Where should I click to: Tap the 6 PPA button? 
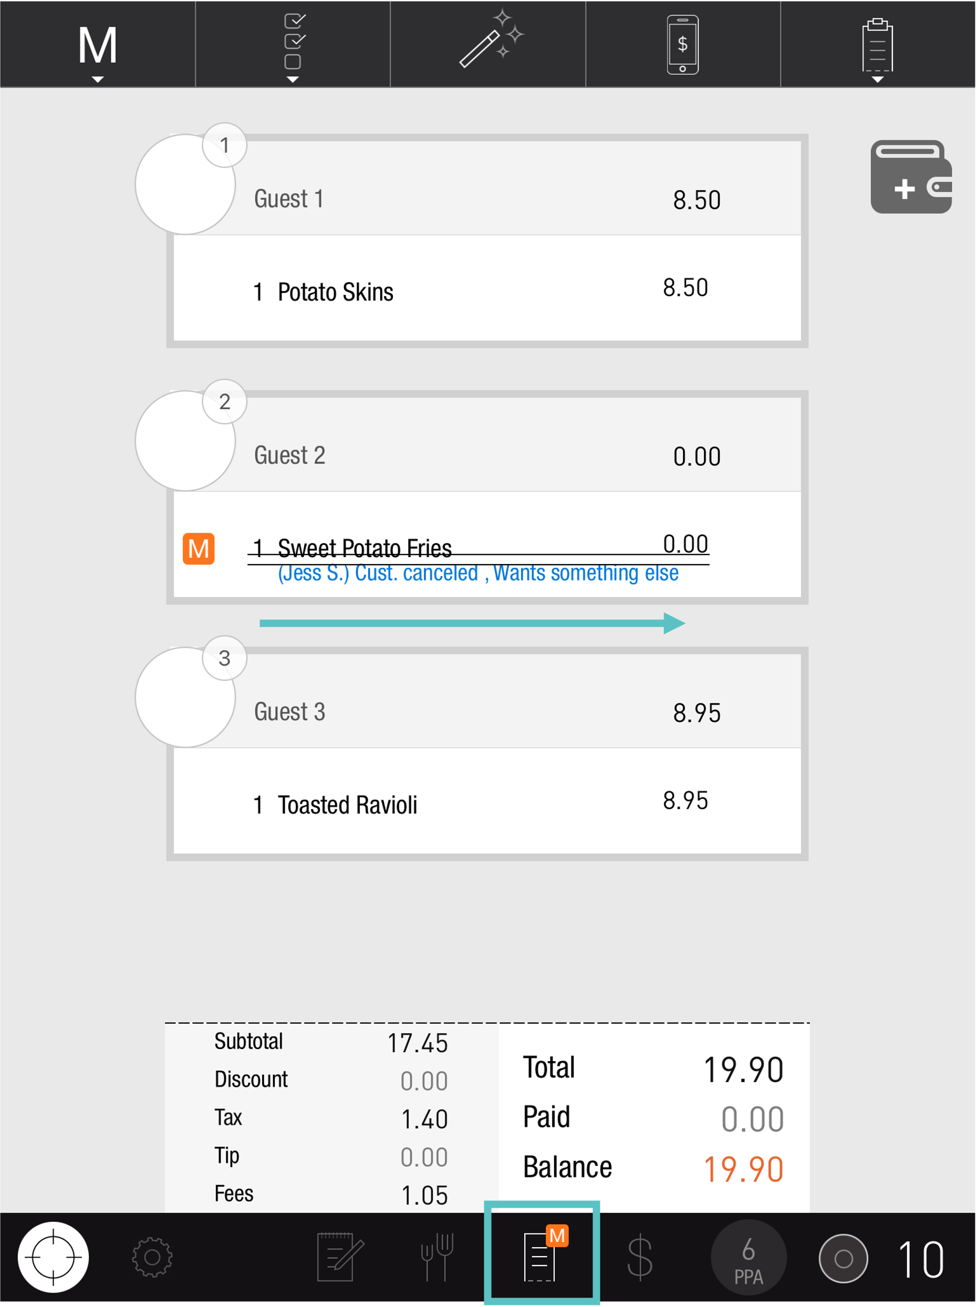[748, 1257]
